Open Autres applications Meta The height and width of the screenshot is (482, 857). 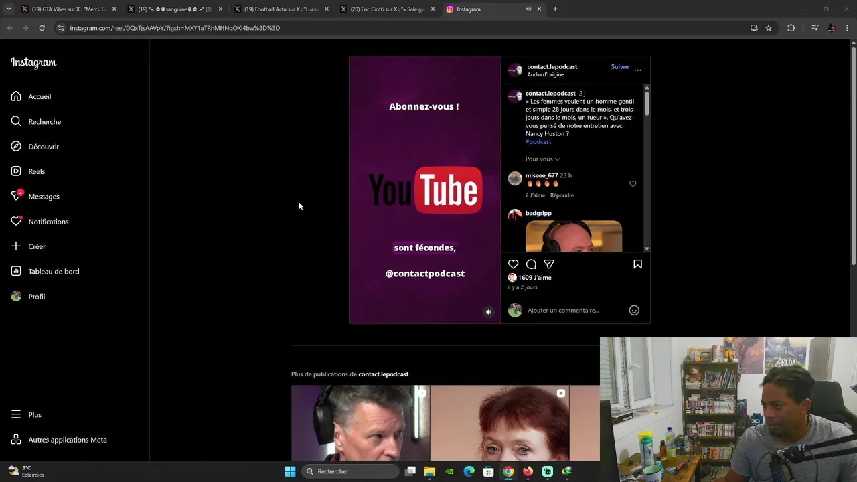click(x=59, y=440)
